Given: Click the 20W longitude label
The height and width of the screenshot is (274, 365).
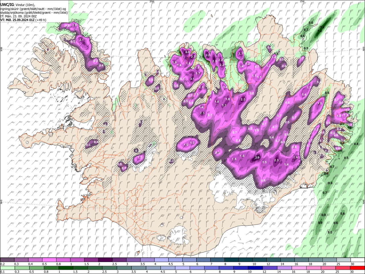Looking at the screenshot, I should pos(152,1).
